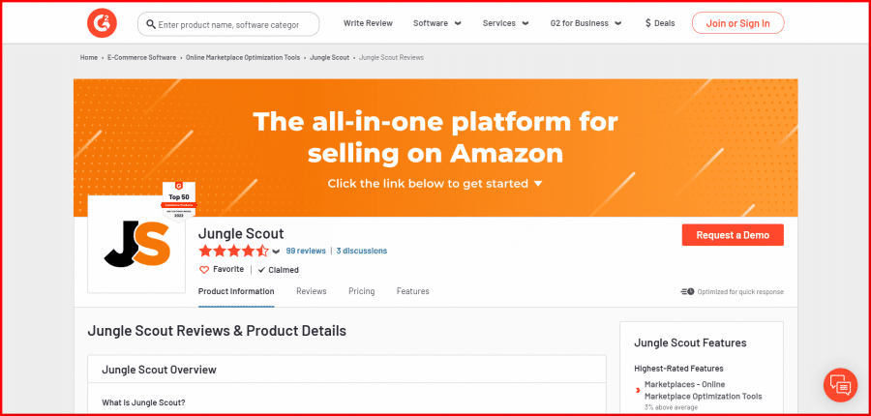The height and width of the screenshot is (416, 871).
Task: Open the G2 logo home icon
Action: [101, 24]
